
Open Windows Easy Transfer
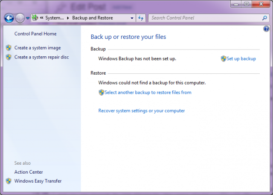pos(38,181)
